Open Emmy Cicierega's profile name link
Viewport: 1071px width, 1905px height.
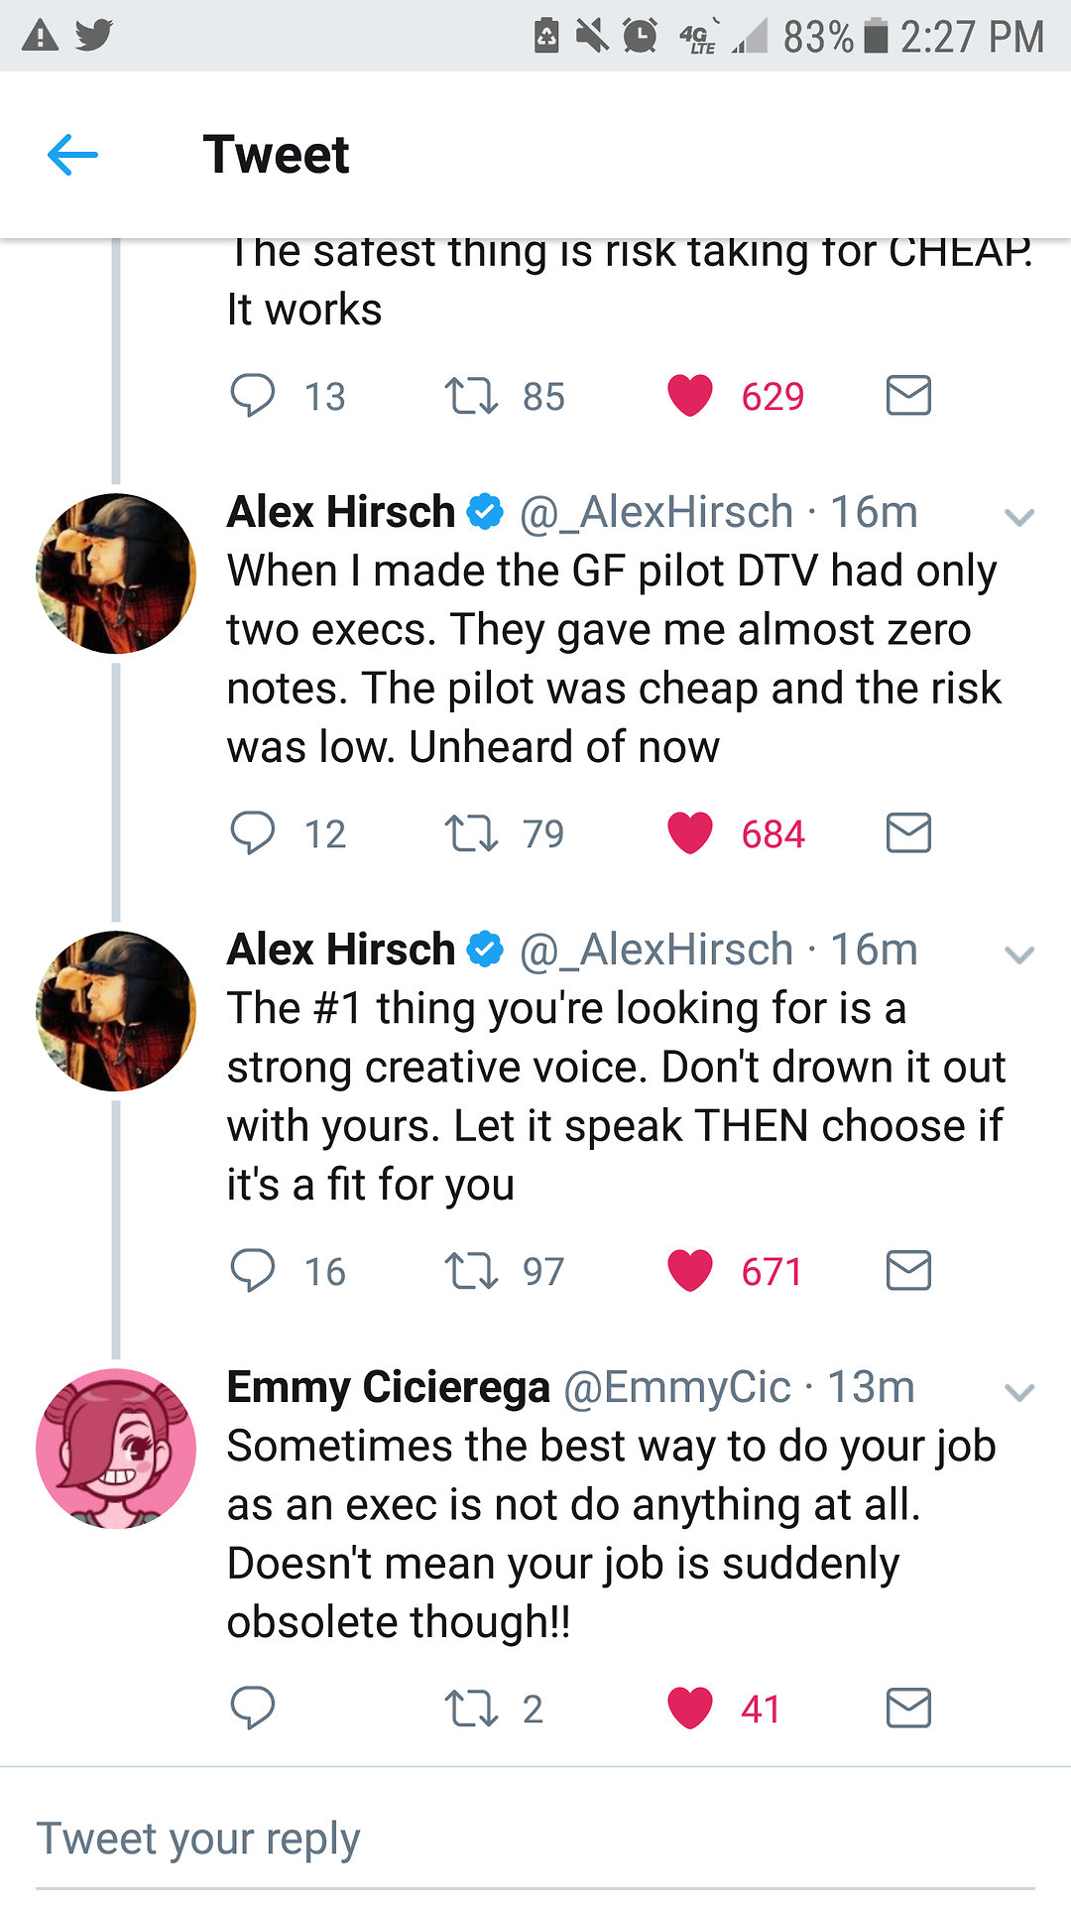click(388, 1387)
